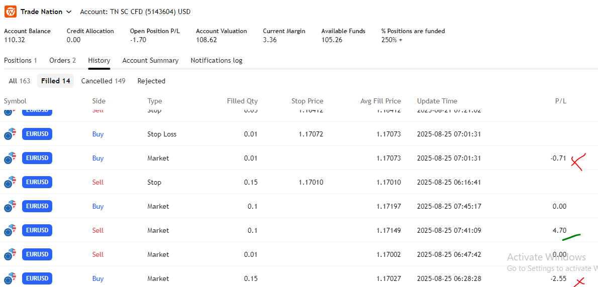Show All 163 history entries
Viewport: 598px width, 287px height.
pos(19,81)
